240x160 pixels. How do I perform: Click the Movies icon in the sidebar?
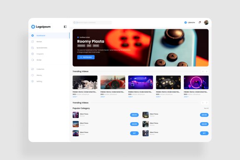[32, 42]
